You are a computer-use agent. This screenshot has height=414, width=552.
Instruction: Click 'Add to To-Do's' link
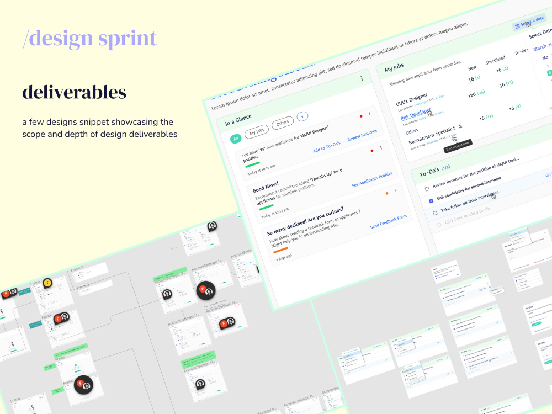pyautogui.click(x=327, y=147)
